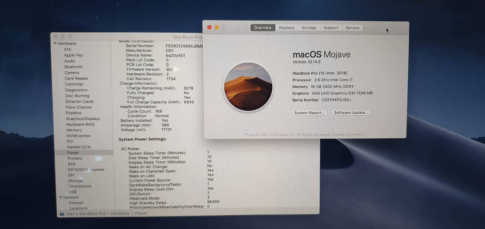The height and width of the screenshot is (229, 485).
Task: Select Memory from the sidebar
Action: click(74, 130)
